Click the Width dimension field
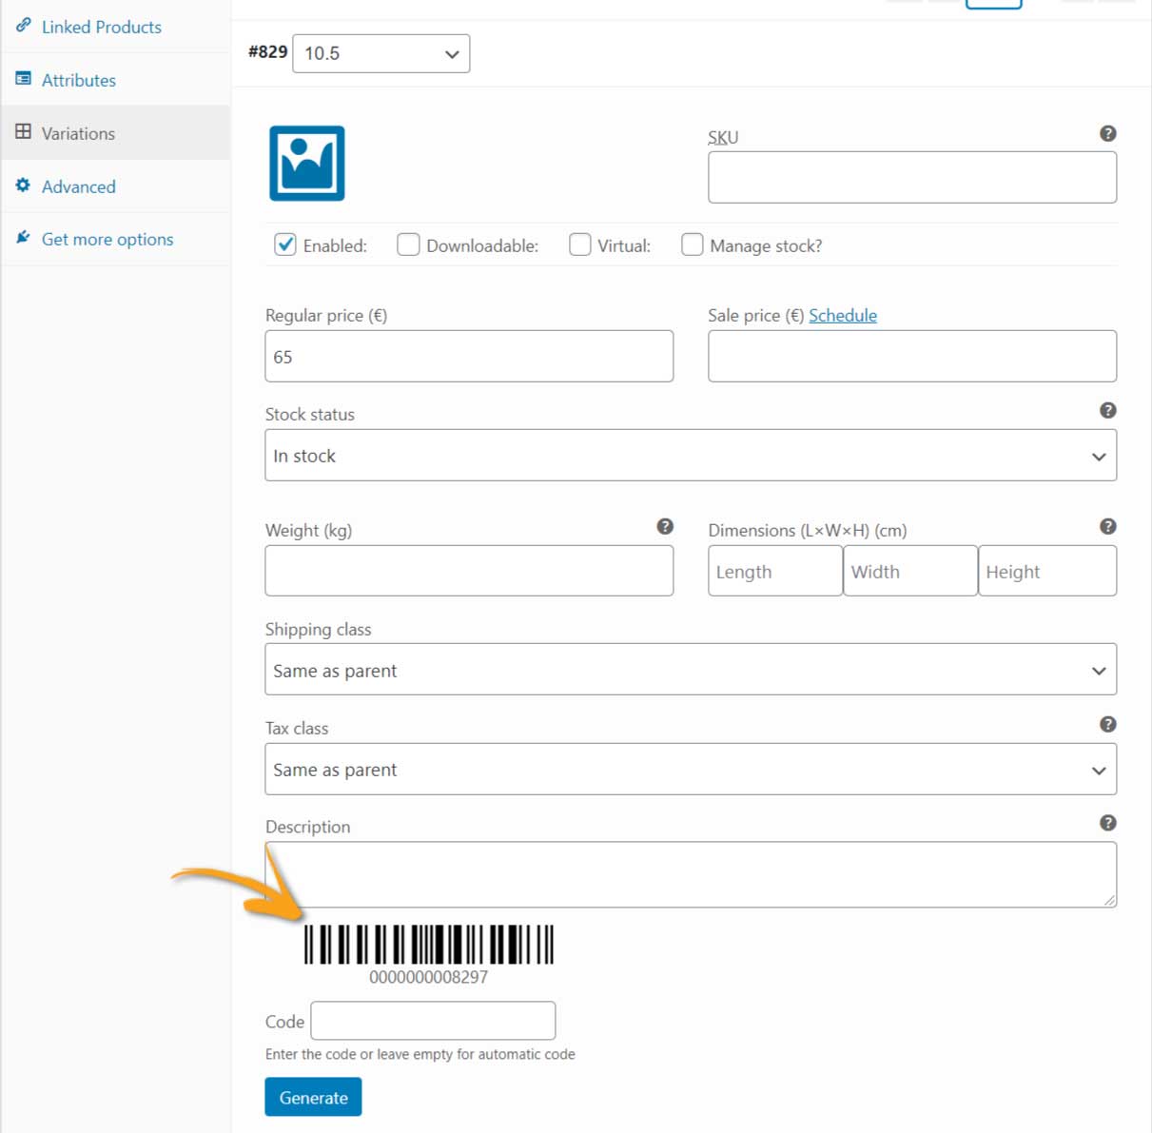The image size is (1152, 1133). (910, 571)
